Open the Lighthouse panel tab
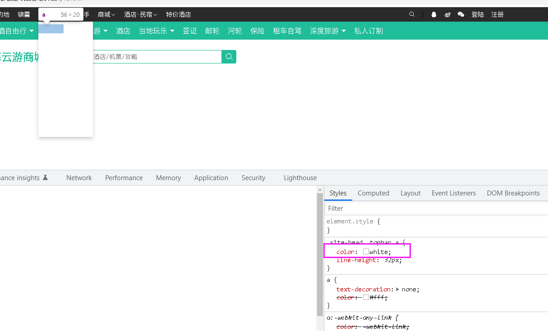548x331 pixels. point(300,178)
